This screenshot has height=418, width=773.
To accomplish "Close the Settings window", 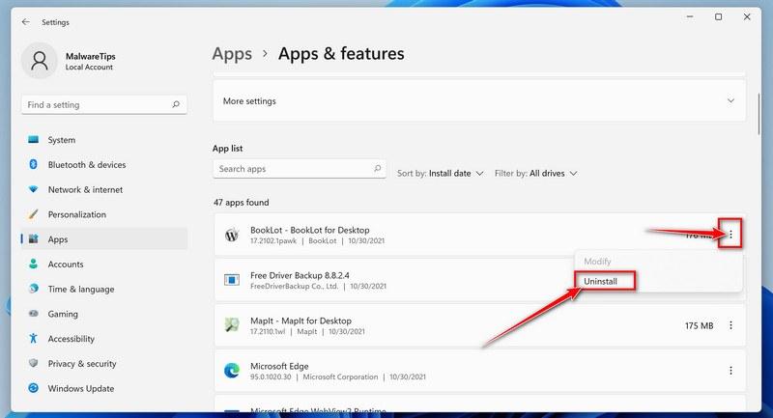I will (x=747, y=16).
